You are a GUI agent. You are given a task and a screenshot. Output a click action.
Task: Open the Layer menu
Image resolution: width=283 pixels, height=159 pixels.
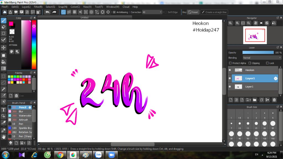[26, 7]
